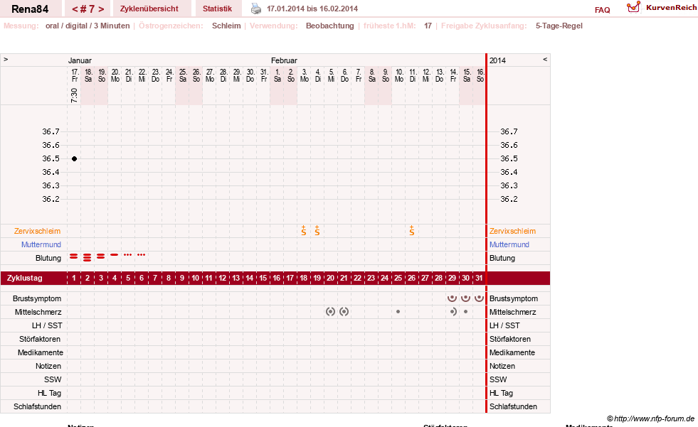The image size is (698, 427).
Task: Click the Mittelschmerz icon on cycle day 21
Action: 344,311
